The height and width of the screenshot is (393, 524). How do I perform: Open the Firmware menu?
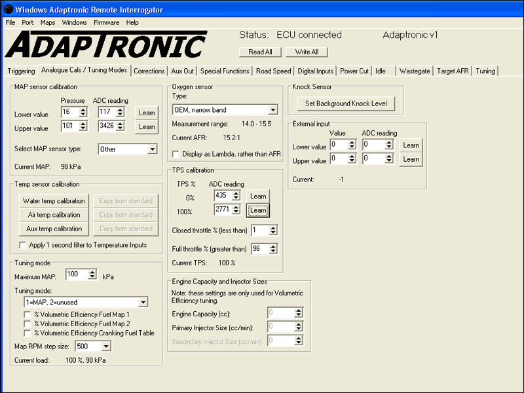[106, 22]
